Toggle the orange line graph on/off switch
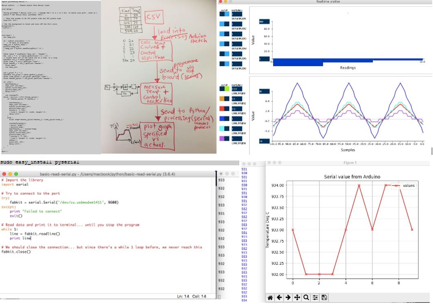 tap(224, 99)
